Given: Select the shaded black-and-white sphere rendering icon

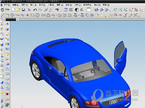Looking at the screenshot, I should pos(77,10).
